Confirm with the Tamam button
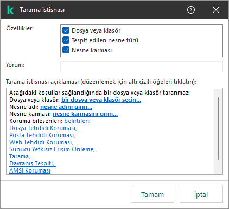The width and height of the screenshot is (229, 209). pyautogui.click(x=152, y=194)
